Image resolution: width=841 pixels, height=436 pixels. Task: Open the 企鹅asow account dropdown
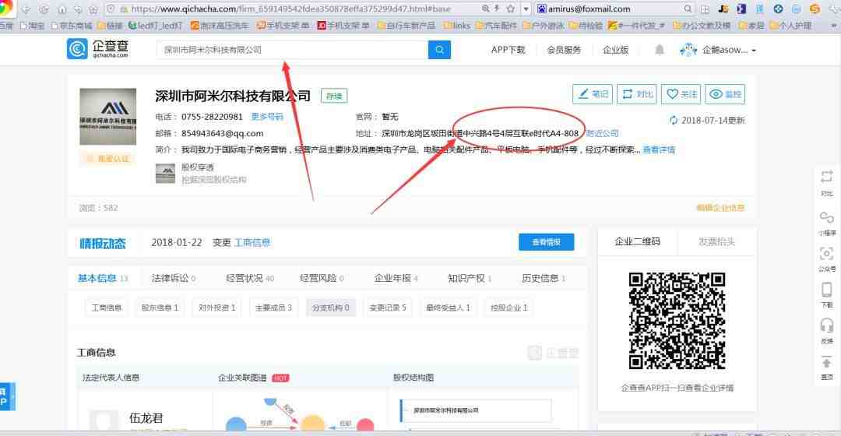[718, 50]
